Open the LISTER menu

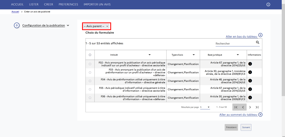34,4
